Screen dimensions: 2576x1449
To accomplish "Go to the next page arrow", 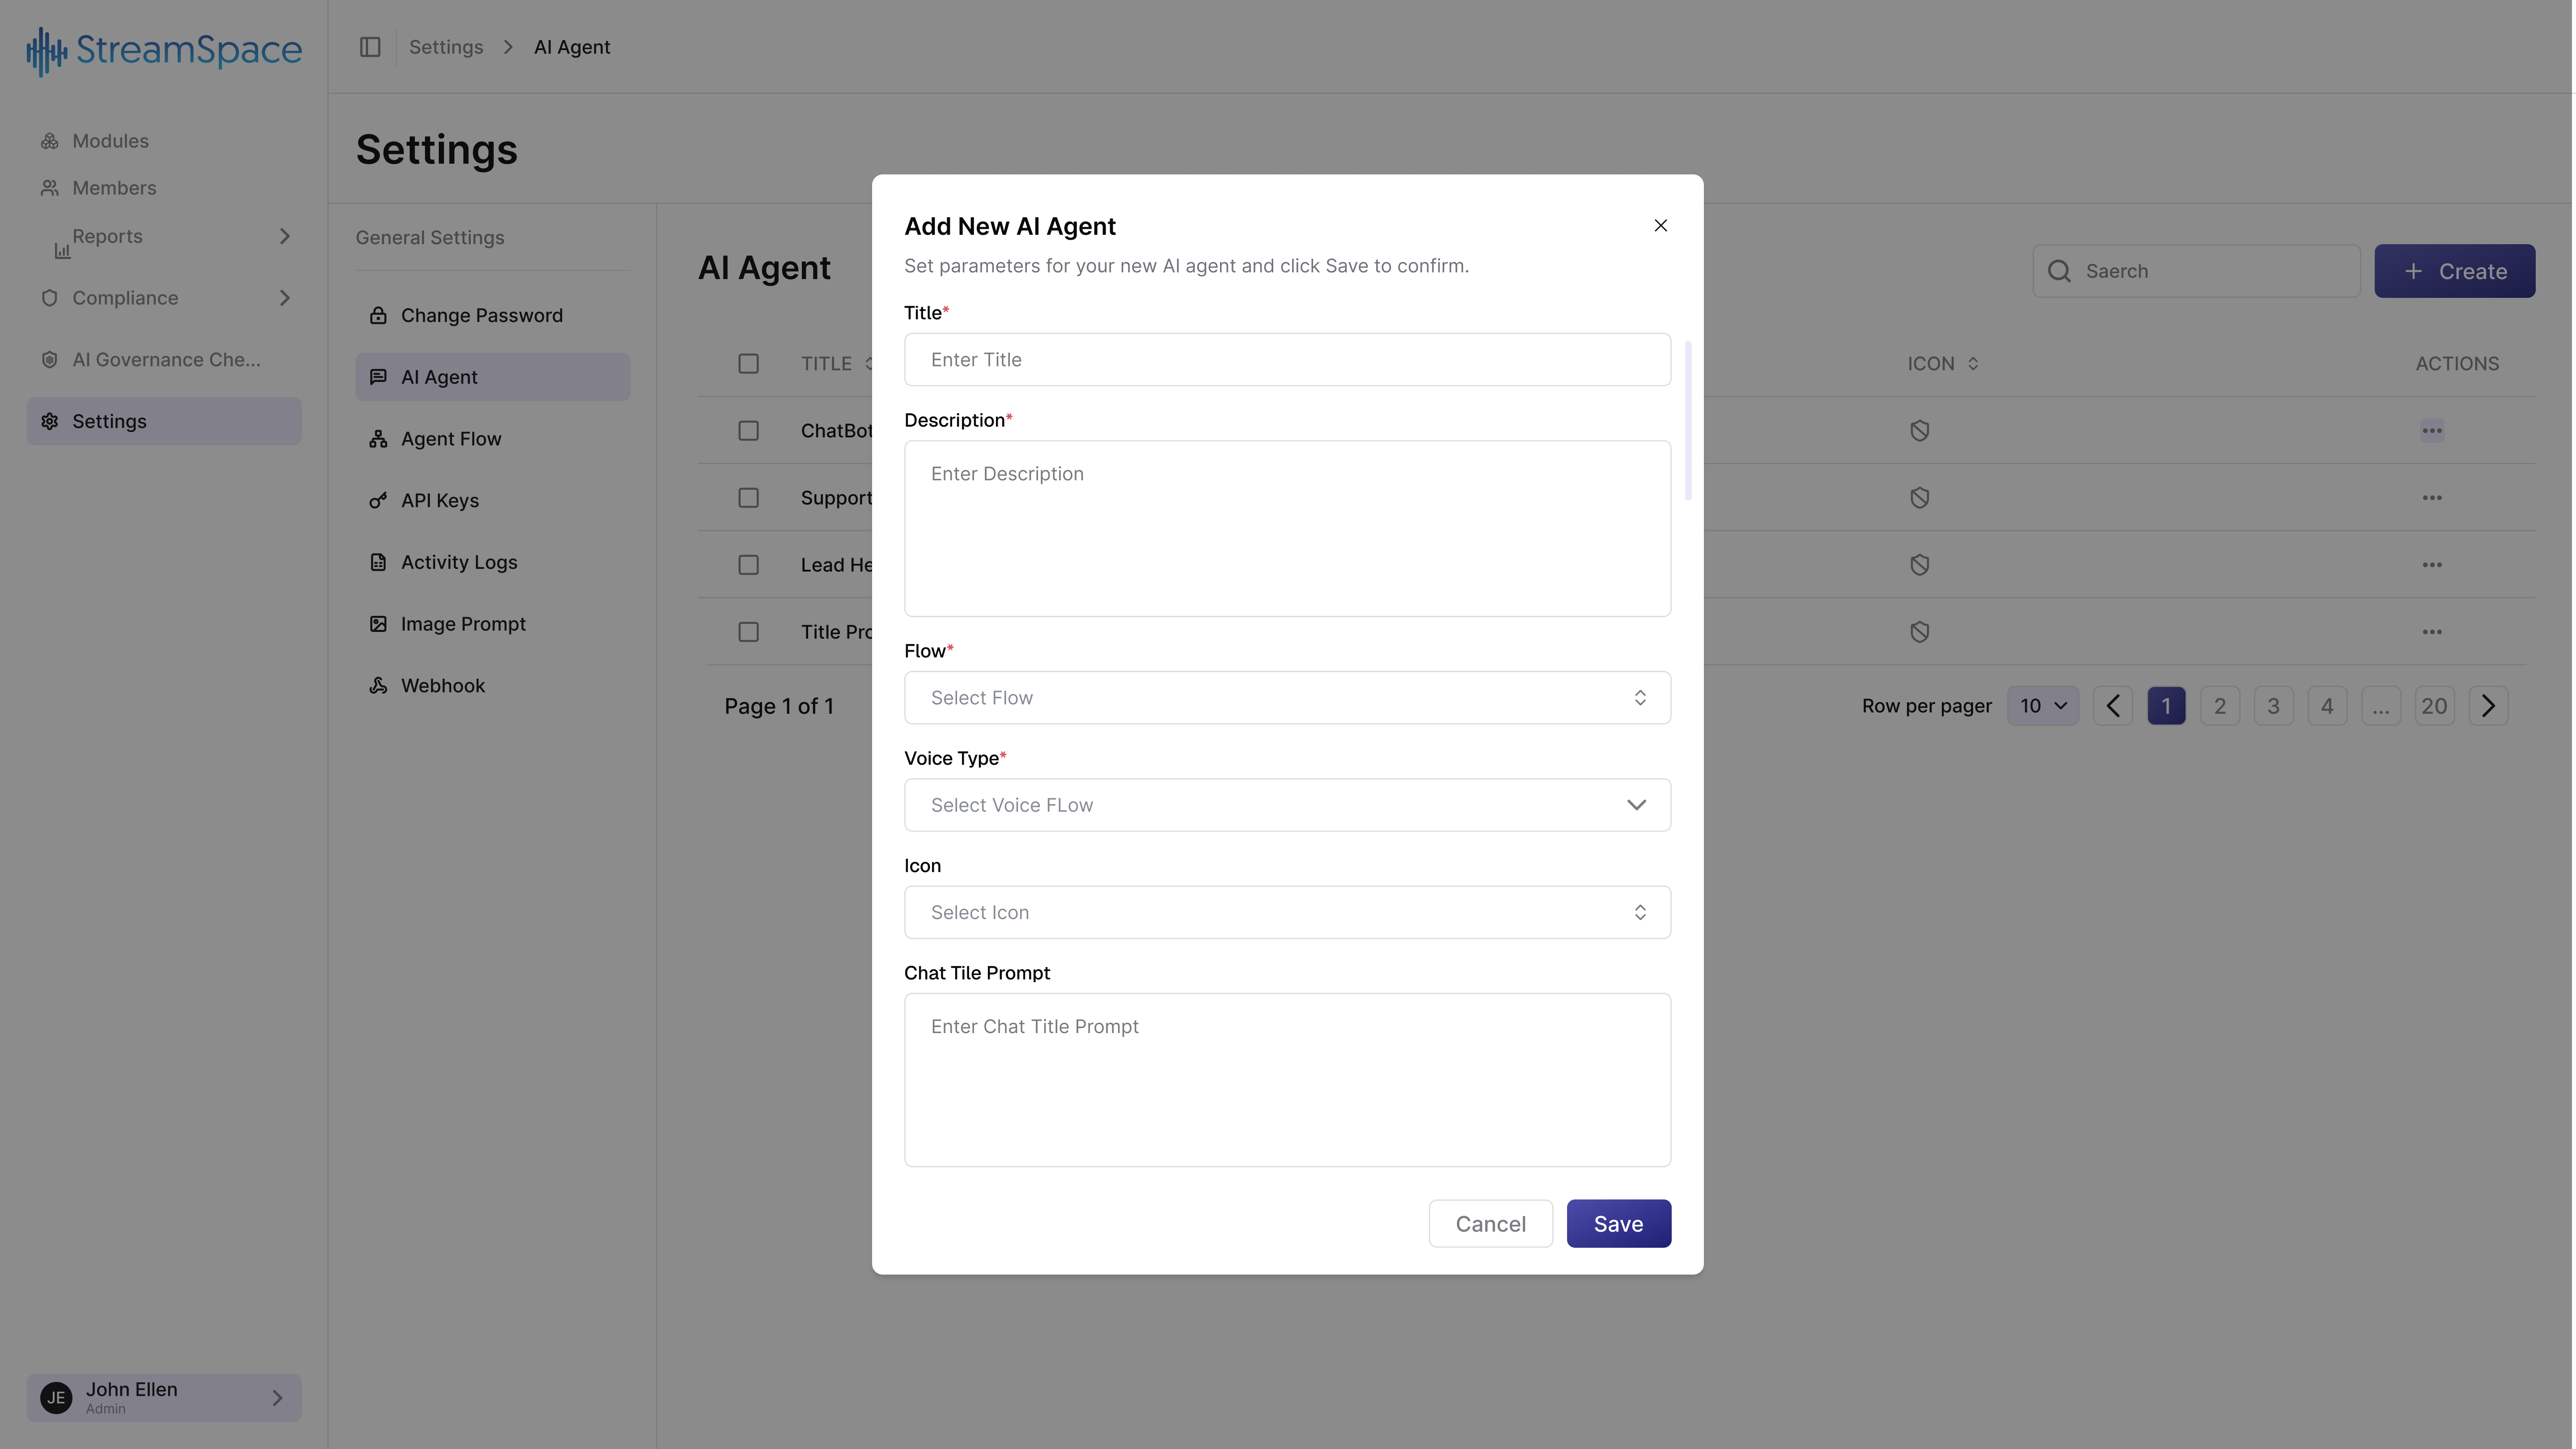I will tap(2488, 706).
